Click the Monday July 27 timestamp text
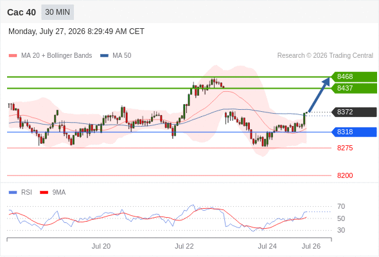The image size is (379, 257). [x=76, y=31]
